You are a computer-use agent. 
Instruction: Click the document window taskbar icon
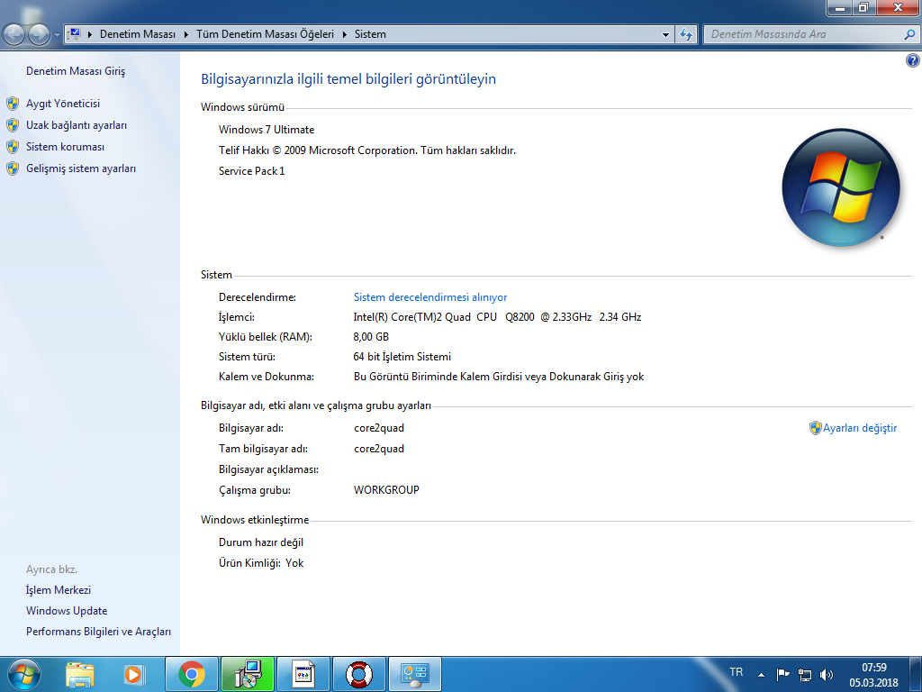click(303, 674)
